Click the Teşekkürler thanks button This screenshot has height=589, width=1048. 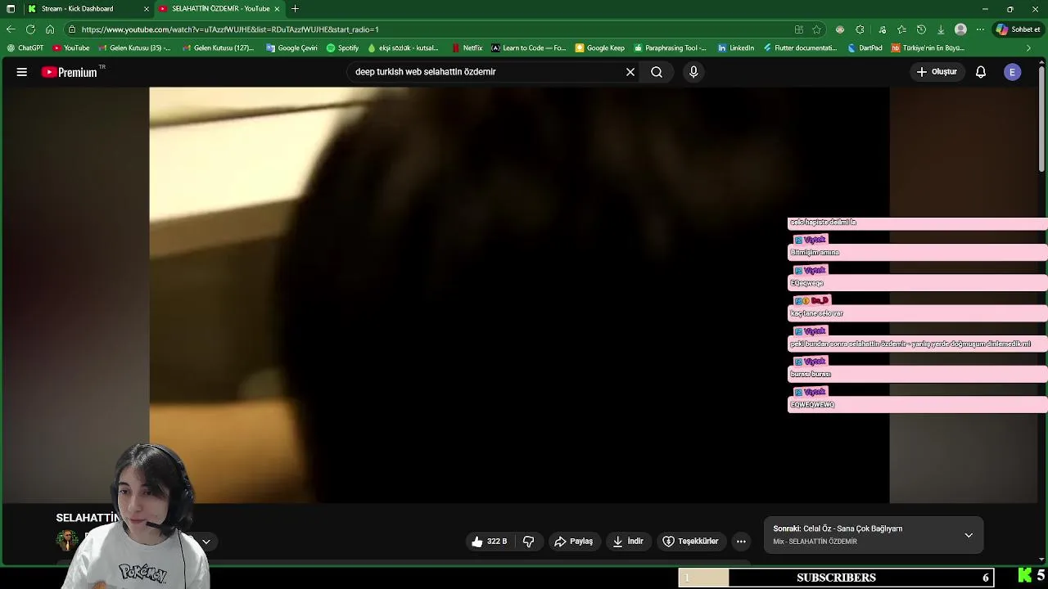[x=690, y=542]
